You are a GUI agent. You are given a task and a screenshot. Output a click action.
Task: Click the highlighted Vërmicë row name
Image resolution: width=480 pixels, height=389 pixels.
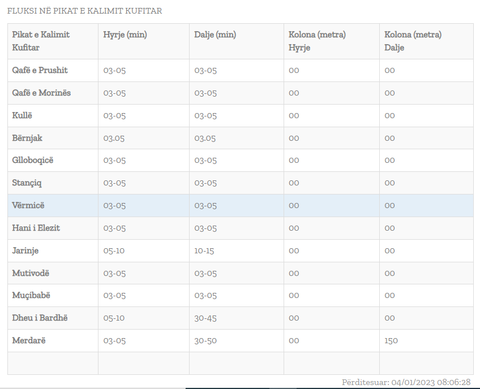coord(29,205)
